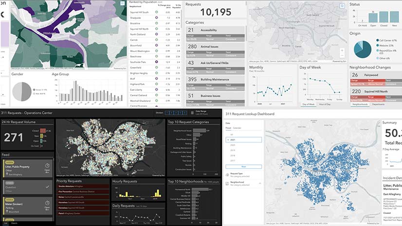Click the Reset button in the Date filter
This screenshot has height=226, width=402.
243,167
